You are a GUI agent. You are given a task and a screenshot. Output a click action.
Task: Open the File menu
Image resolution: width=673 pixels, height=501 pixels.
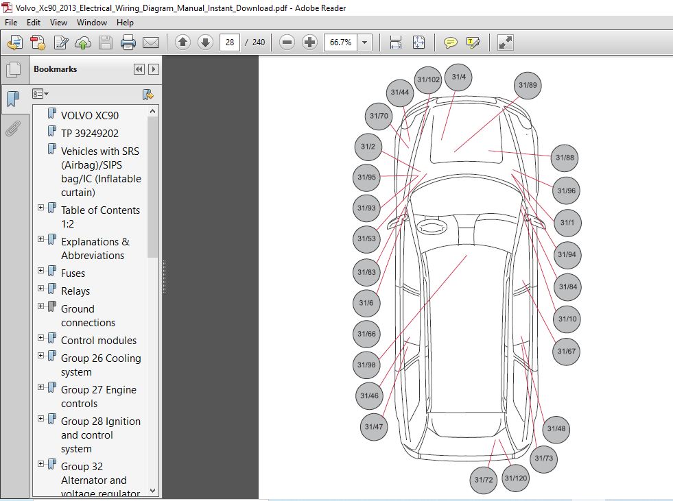click(11, 23)
